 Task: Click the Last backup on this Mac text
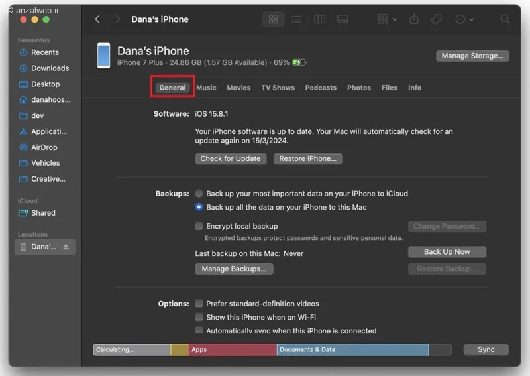[x=249, y=253]
